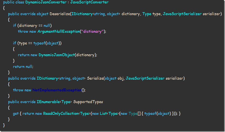This screenshot has width=225, height=132.
Task: Click 'serializer' parameter in Serialize signature
Action: (174, 78)
